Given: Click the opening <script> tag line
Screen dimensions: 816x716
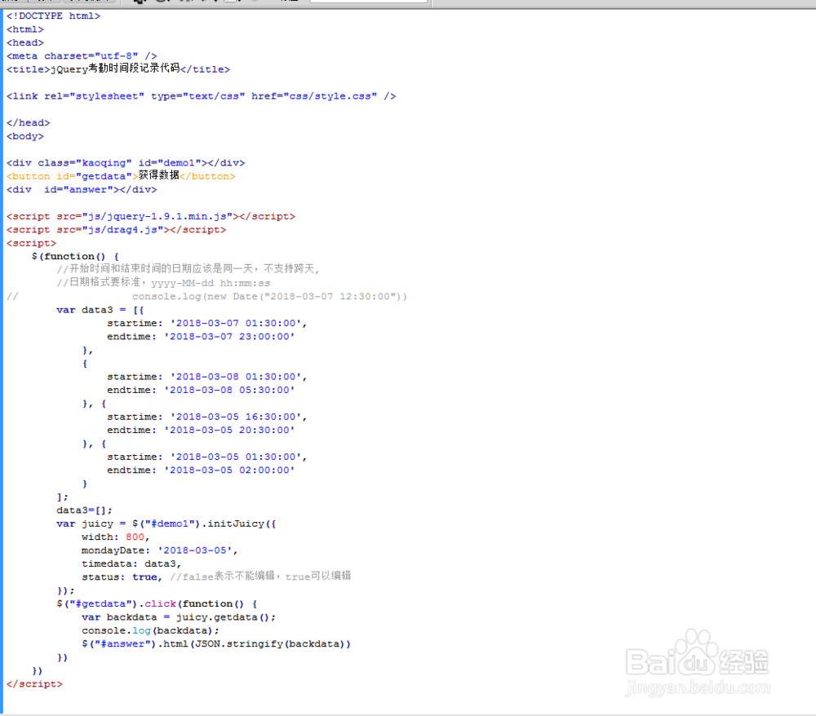Looking at the screenshot, I should pos(31,243).
